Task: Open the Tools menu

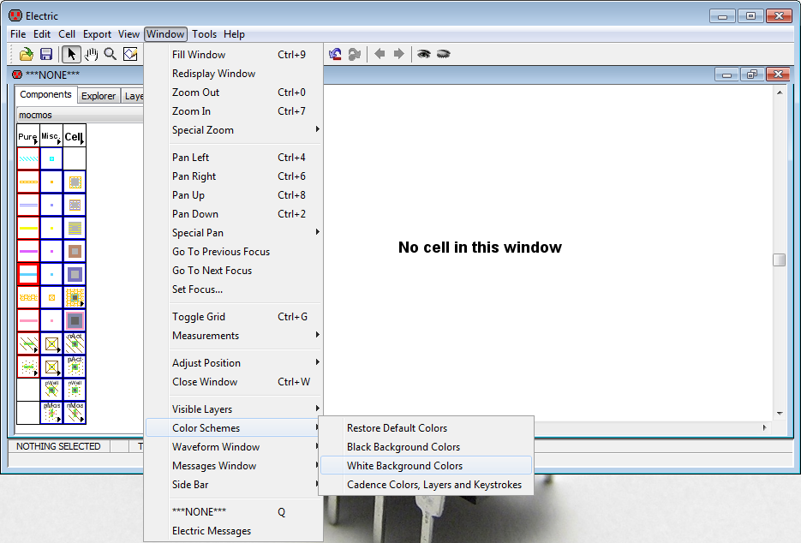Action: (x=204, y=34)
